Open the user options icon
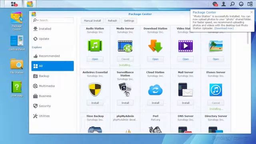The image size is (256, 144). pos(224,4)
